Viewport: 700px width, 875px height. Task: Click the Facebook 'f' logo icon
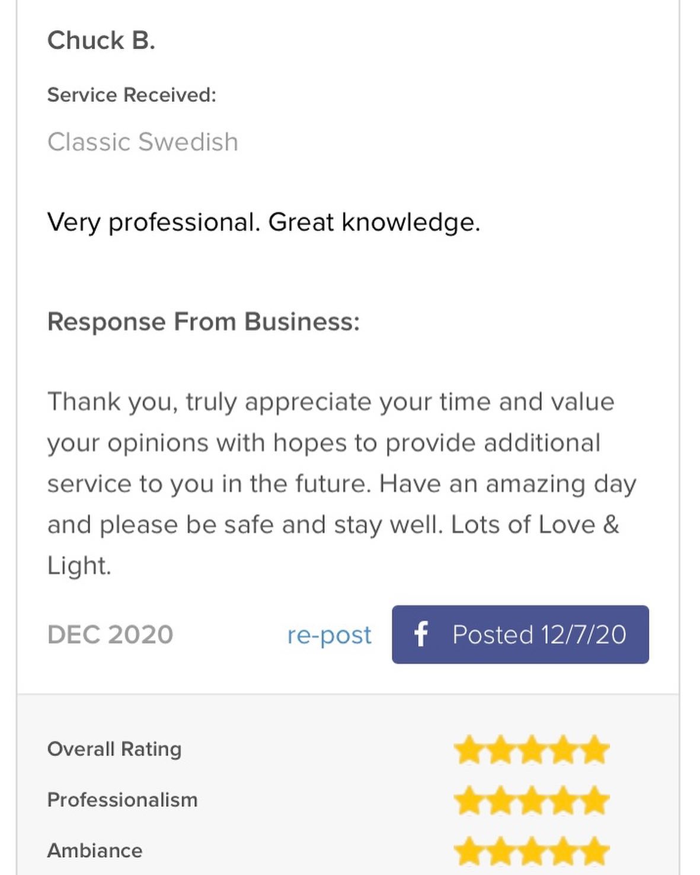421,634
